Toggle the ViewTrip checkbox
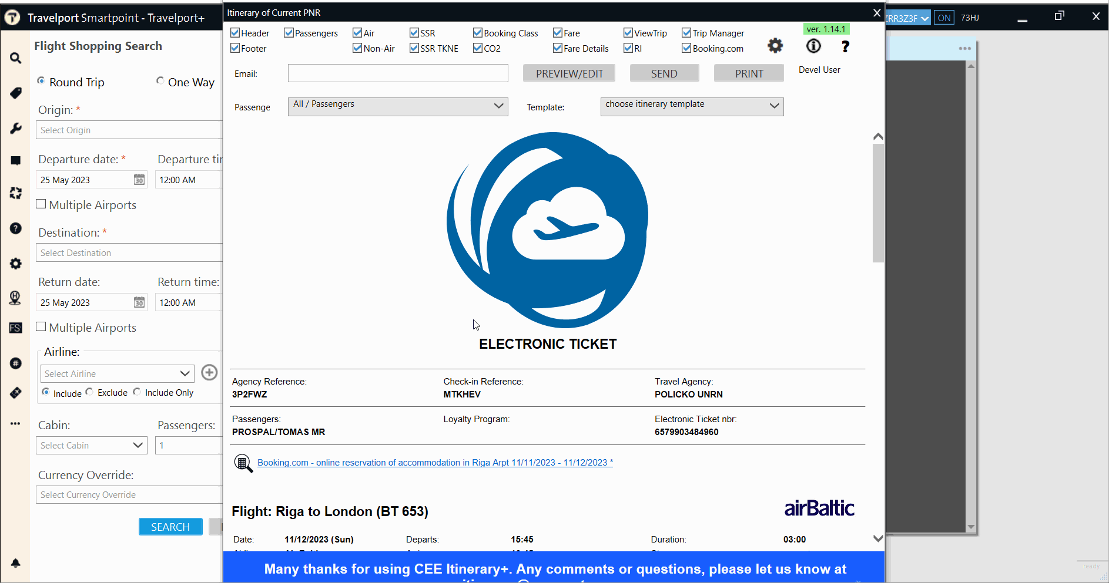 coord(628,33)
